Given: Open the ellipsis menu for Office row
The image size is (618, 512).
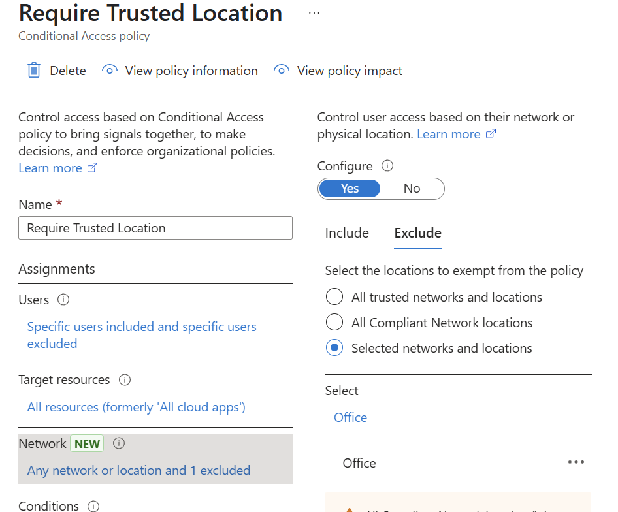Looking at the screenshot, I should coord(576,462).
